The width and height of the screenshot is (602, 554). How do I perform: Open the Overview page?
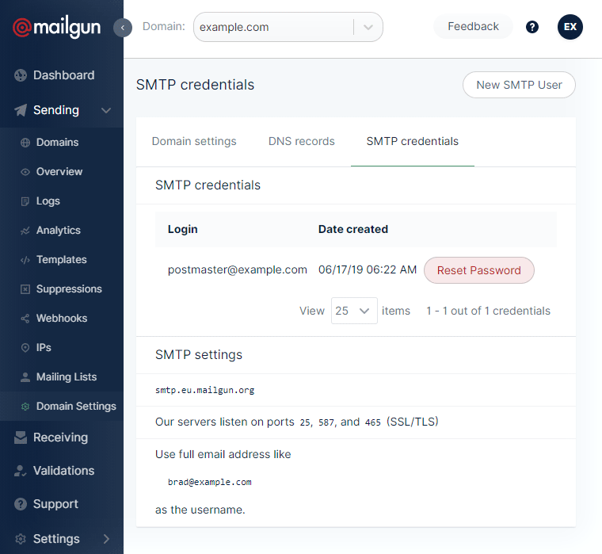click(59, 172)
